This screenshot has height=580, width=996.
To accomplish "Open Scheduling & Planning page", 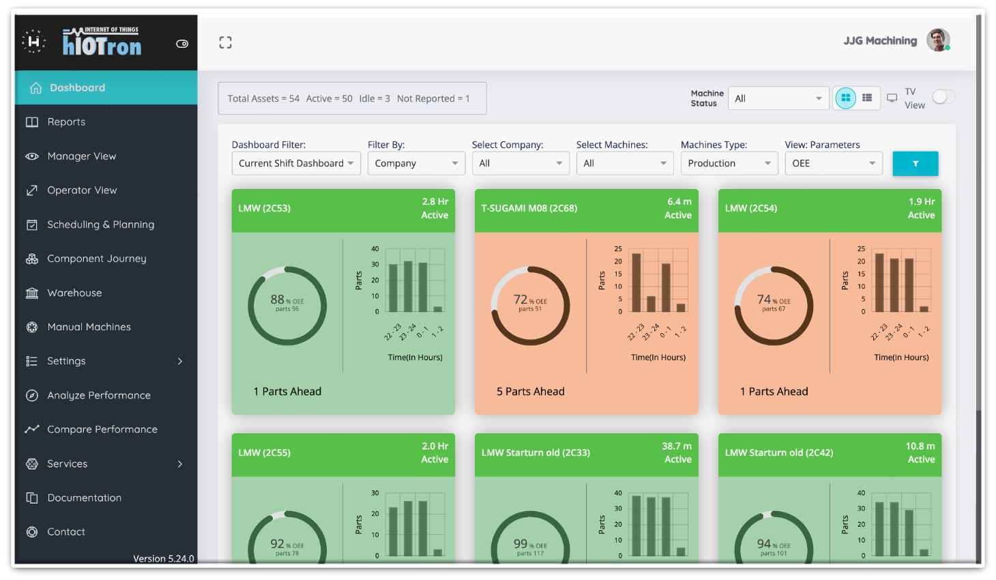I will pos(106,224).
